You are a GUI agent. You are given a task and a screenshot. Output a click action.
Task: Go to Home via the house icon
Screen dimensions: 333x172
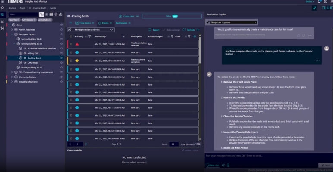tap(2, 8)
